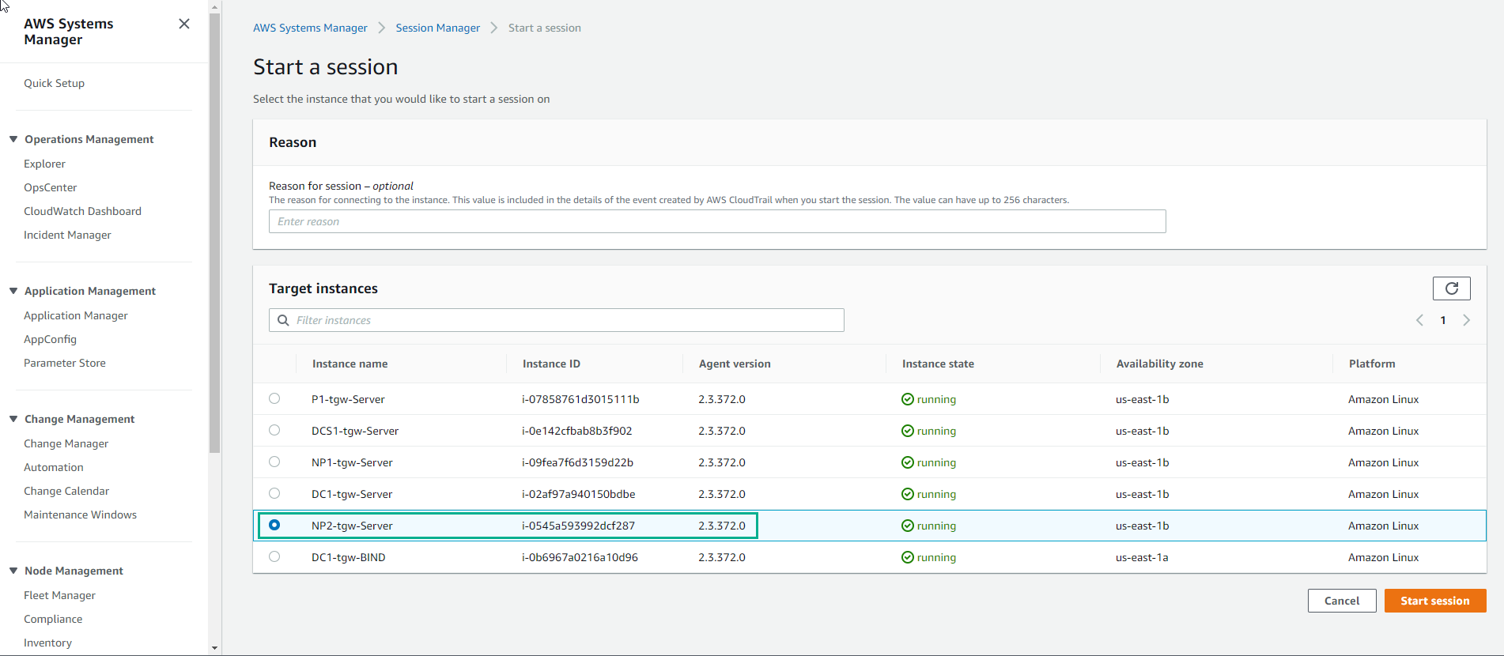Select the DCS1-tgw-Server radio button
1504x656 pixels.
point(274,430)
